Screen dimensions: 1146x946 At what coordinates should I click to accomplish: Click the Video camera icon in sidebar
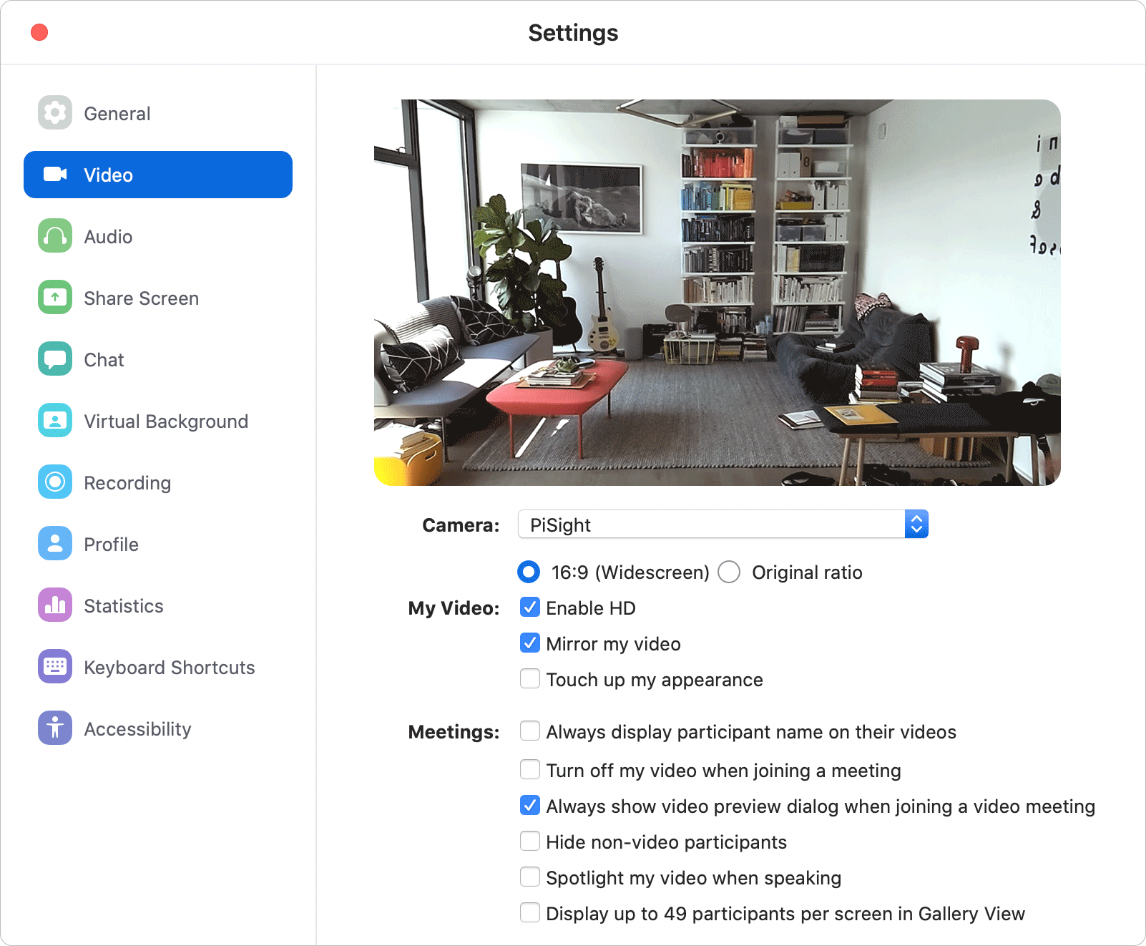pos(55,175)
